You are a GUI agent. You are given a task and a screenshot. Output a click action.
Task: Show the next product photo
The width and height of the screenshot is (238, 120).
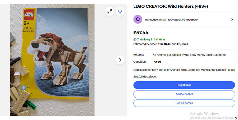coord(120,60)
